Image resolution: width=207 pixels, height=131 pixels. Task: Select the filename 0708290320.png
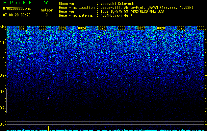click(17, 9)
